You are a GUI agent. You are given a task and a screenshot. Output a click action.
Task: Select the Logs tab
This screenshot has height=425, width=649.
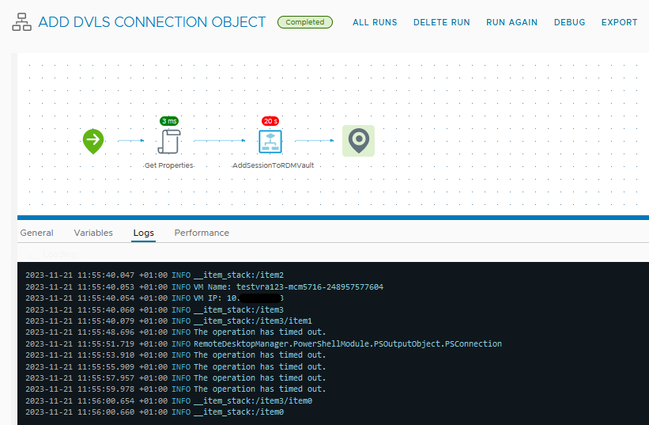coord(144,233)
